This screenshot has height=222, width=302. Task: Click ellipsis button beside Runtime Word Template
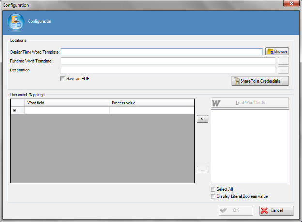point(283,61)
